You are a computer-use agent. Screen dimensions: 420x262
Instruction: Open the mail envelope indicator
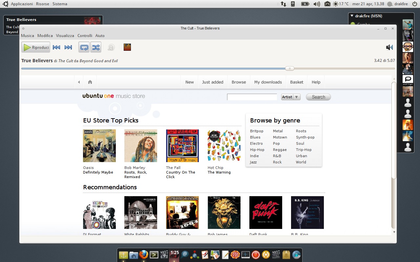tap(327, 4)
